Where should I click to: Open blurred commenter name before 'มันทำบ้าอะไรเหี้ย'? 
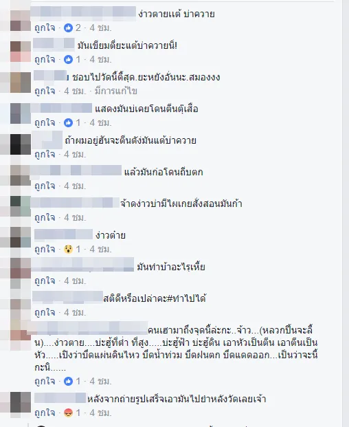click(x=82, y=265)
